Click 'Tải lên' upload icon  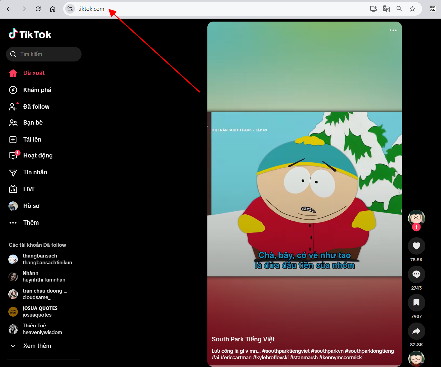click(x=13, y=140)
